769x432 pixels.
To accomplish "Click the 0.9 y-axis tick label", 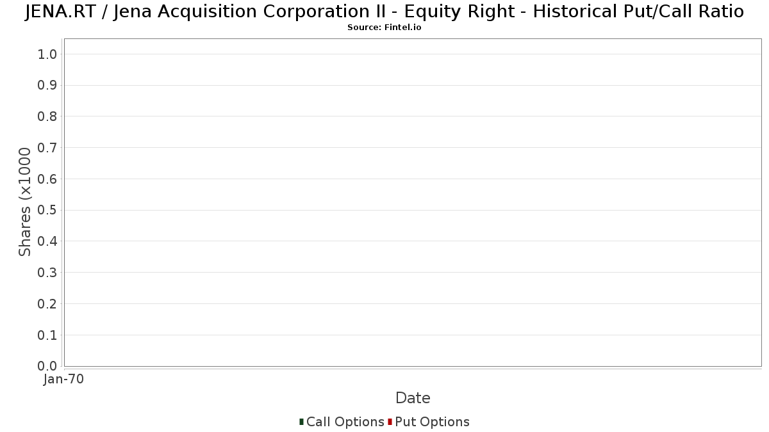I will pyautogui.click(x=47, y=85).
